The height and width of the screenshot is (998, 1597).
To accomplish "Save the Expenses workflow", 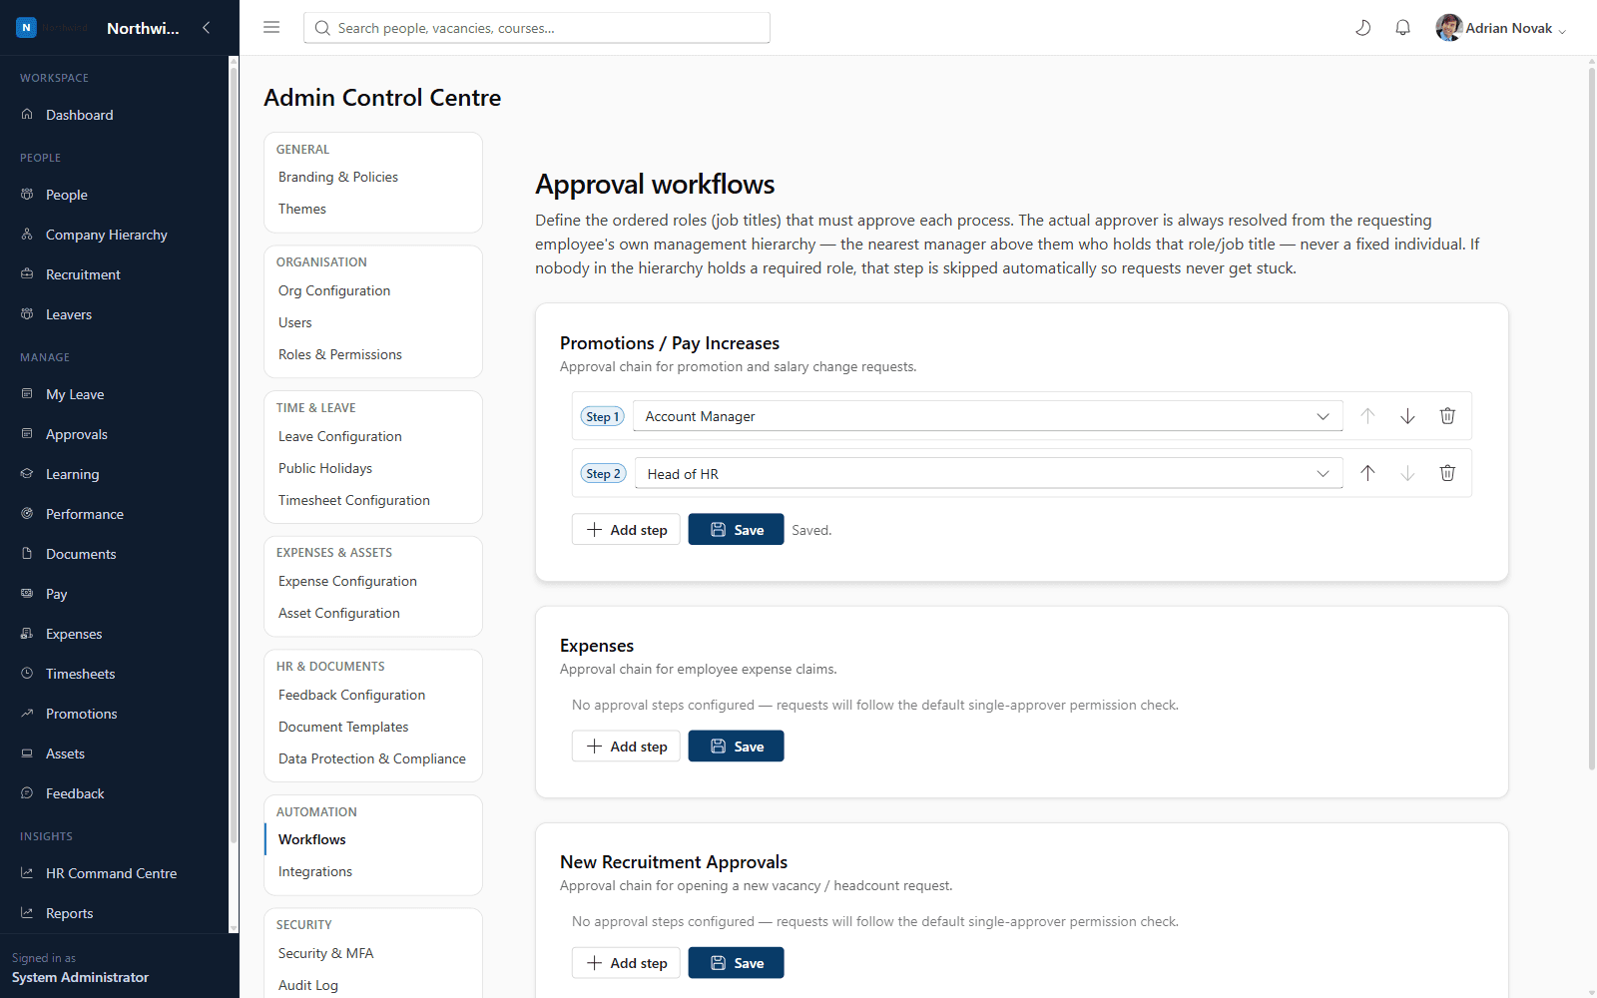I will coord(736,747).
